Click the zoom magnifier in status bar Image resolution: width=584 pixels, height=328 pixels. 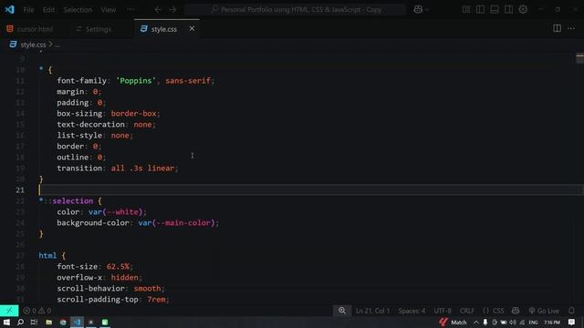coord(342,310)
